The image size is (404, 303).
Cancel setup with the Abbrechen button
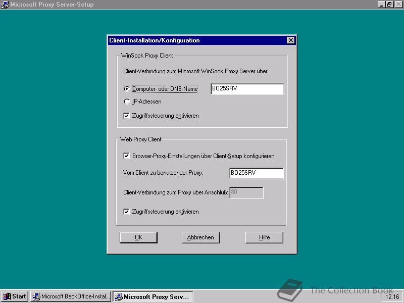pos(200,237)
